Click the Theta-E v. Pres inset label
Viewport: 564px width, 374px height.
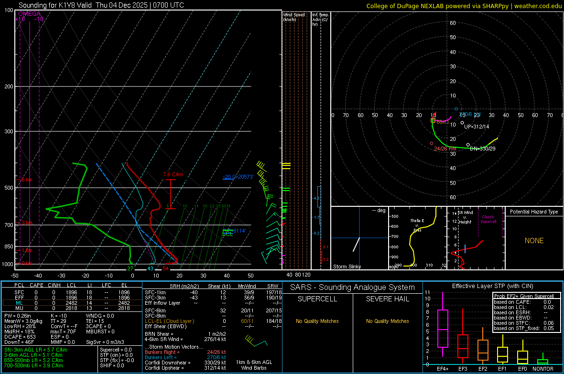click(417, 225)
